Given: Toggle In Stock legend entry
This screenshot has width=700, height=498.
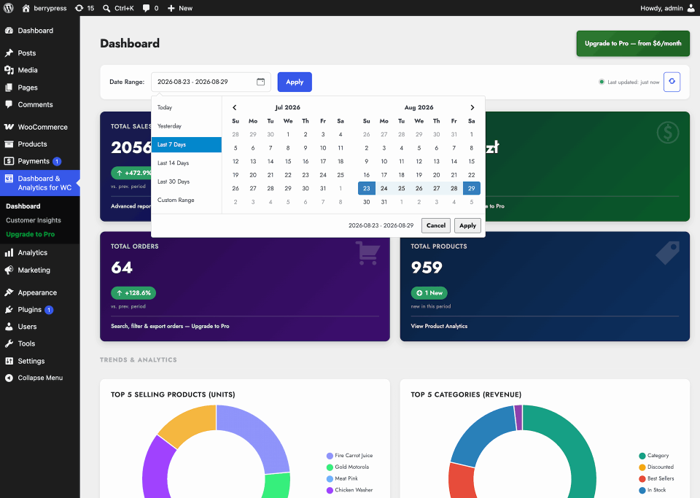Looking at the screenshot, I should (x=652, y=490).
